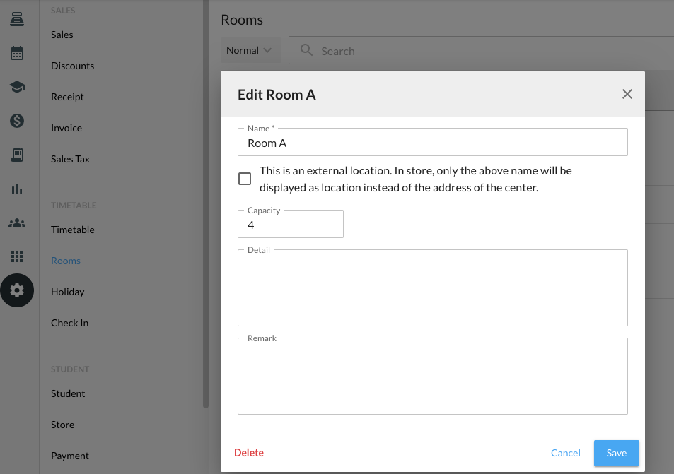Open Payment settings

click(x=69, y=456)
